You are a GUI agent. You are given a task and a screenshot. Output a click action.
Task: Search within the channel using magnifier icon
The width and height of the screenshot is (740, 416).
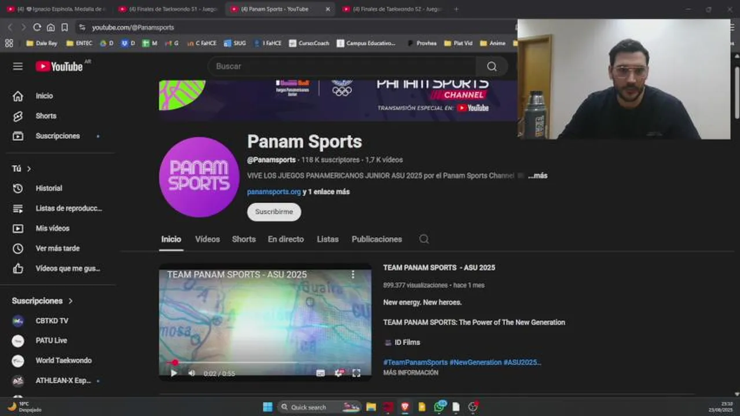[424, 239]
